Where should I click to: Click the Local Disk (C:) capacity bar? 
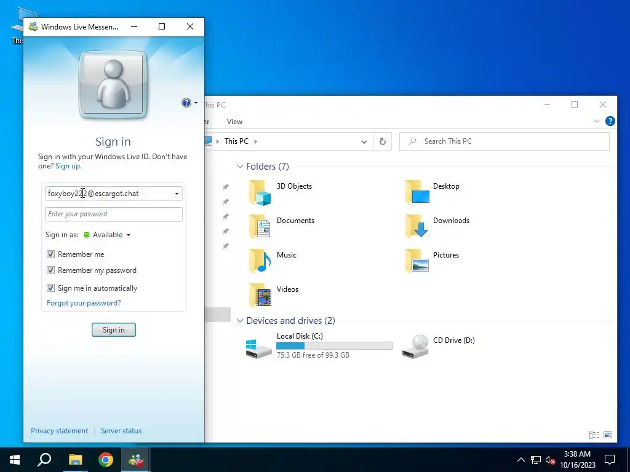334,345
